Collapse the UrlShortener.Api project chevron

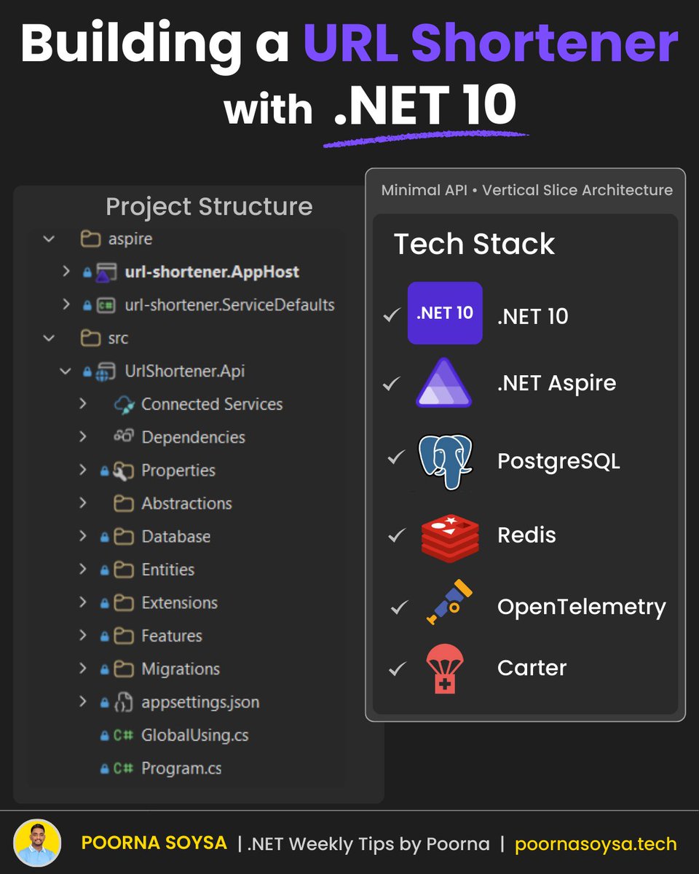tap(66, 371)
